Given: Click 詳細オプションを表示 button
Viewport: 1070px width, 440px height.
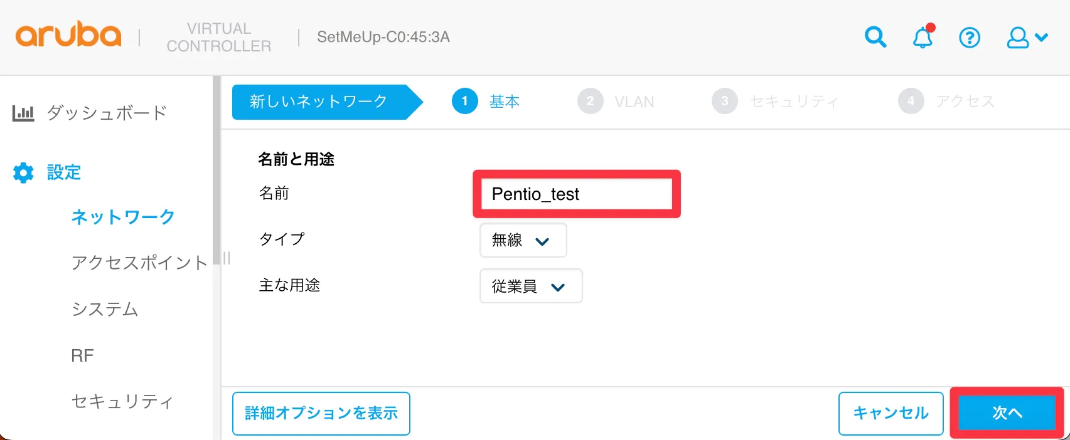Looking at the screenshot, I should tap(321, 413).
